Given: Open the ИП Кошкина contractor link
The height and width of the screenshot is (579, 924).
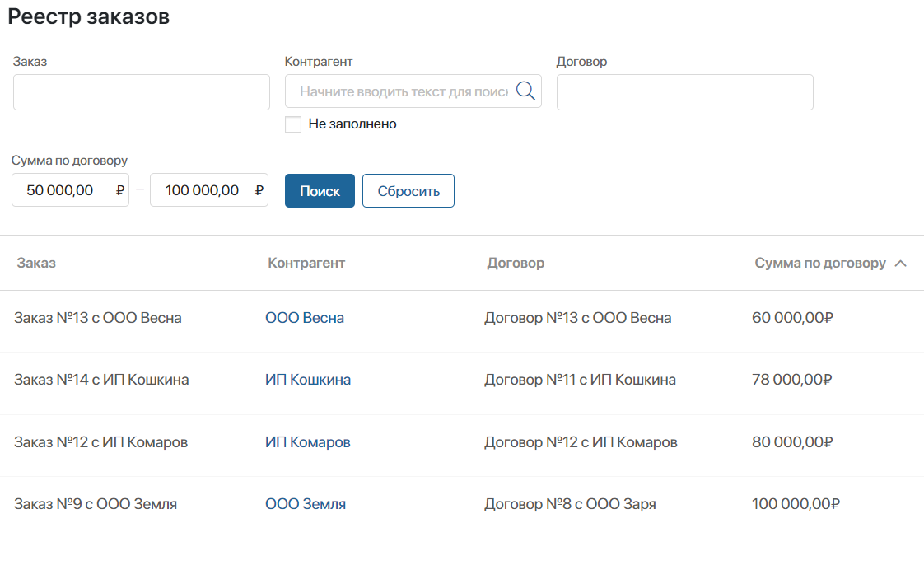Looking at the screenshot, I should 308,380.
